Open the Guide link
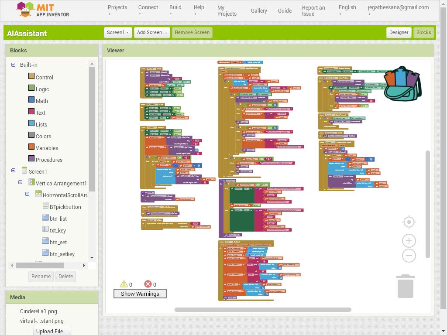447x335 pixels. tap(285, 10)
